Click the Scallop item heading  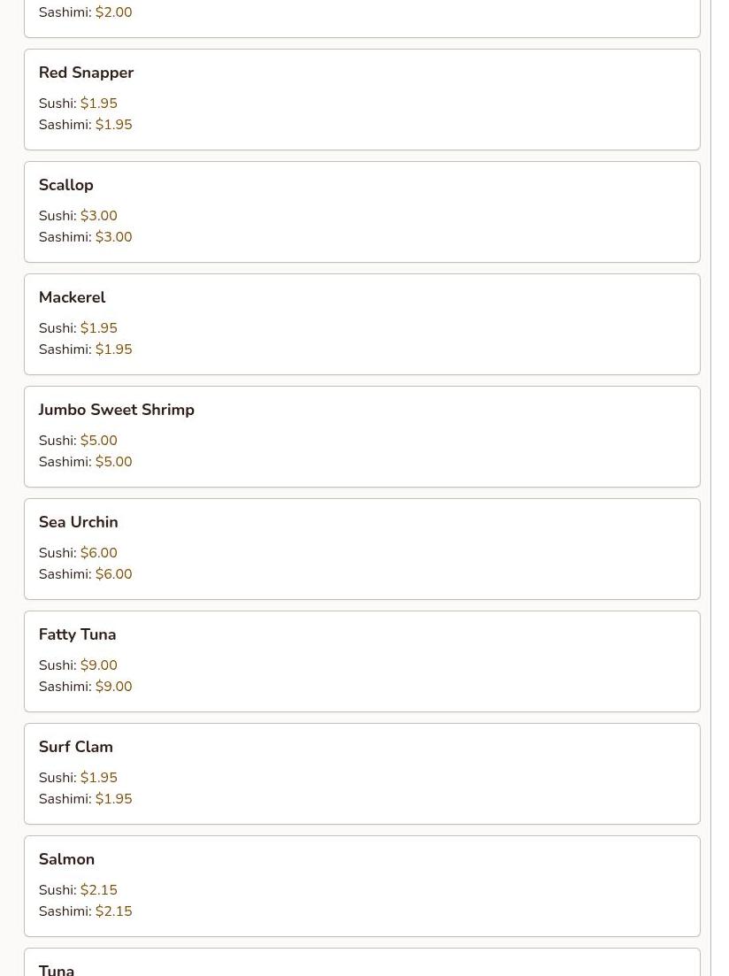(x=65, y=185)
